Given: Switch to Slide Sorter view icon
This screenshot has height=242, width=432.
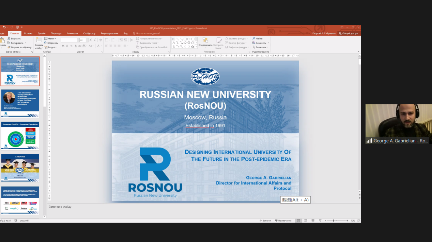Looking at the screenshot, I should (306, 221).
